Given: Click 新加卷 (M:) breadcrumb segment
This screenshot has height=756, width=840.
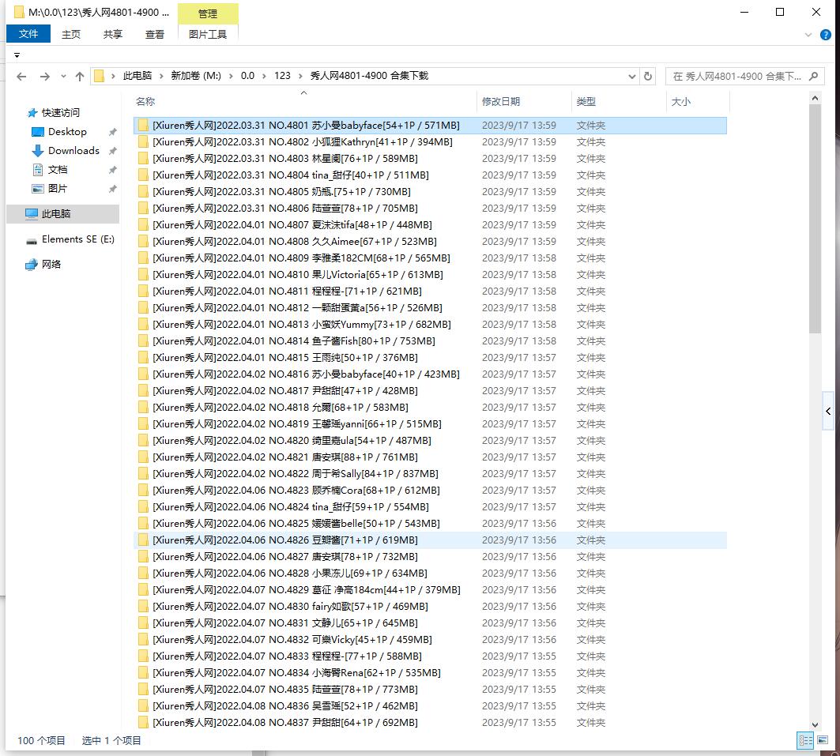Looking at the screenshot, I should click(x=196, y=76).
